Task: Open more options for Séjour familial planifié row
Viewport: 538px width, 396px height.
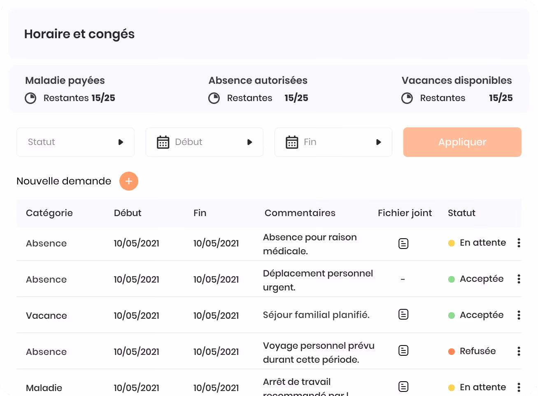Action: [519, 315]
